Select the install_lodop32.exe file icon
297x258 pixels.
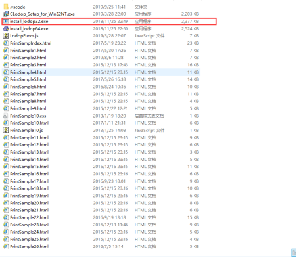(6, 22)
